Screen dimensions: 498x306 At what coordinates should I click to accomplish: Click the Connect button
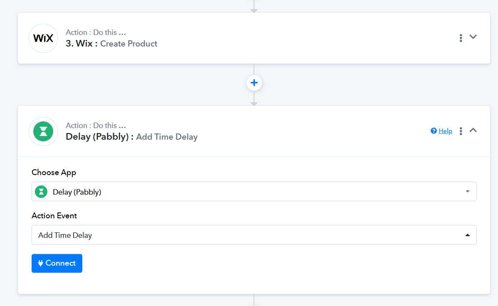57,263
